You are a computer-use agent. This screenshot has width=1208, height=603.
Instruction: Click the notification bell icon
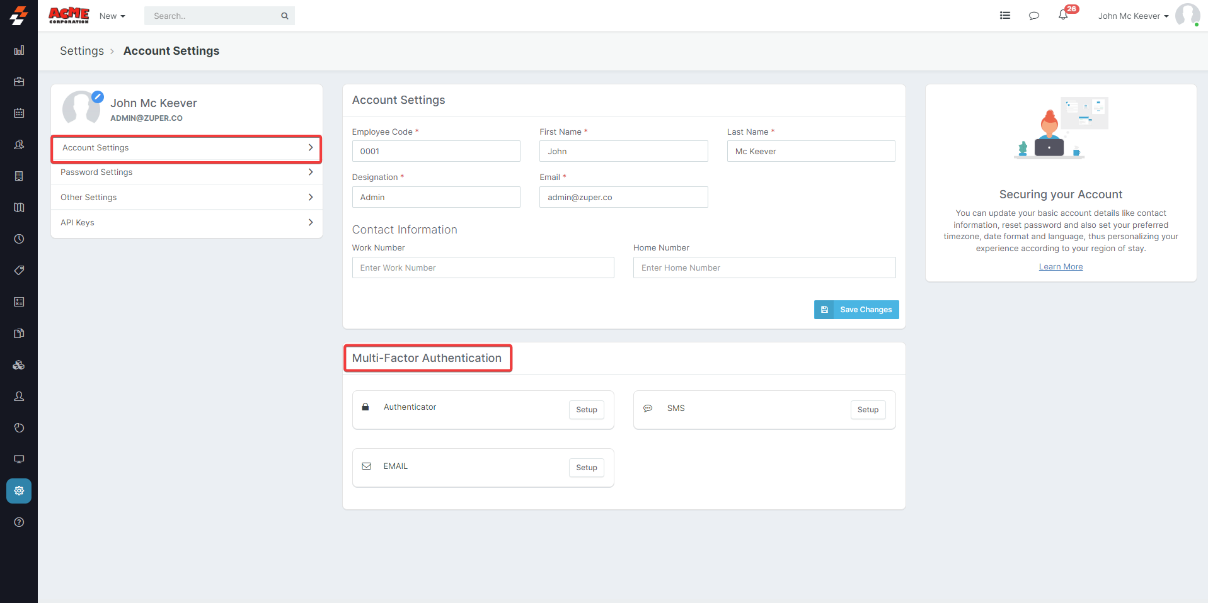pos(1063,16)
